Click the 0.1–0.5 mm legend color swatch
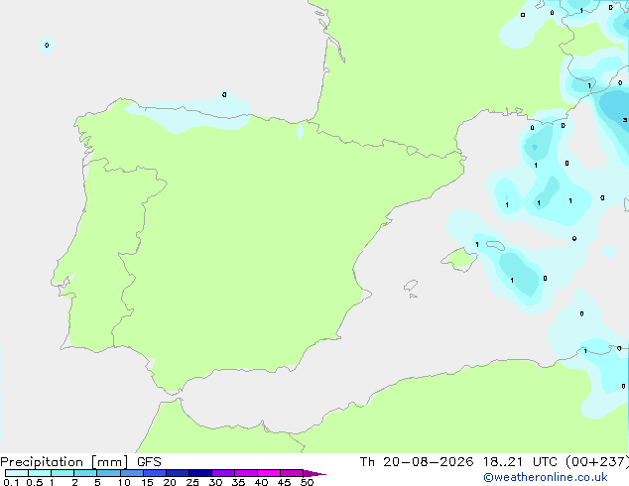629x486 pixels. pos(17,473)
